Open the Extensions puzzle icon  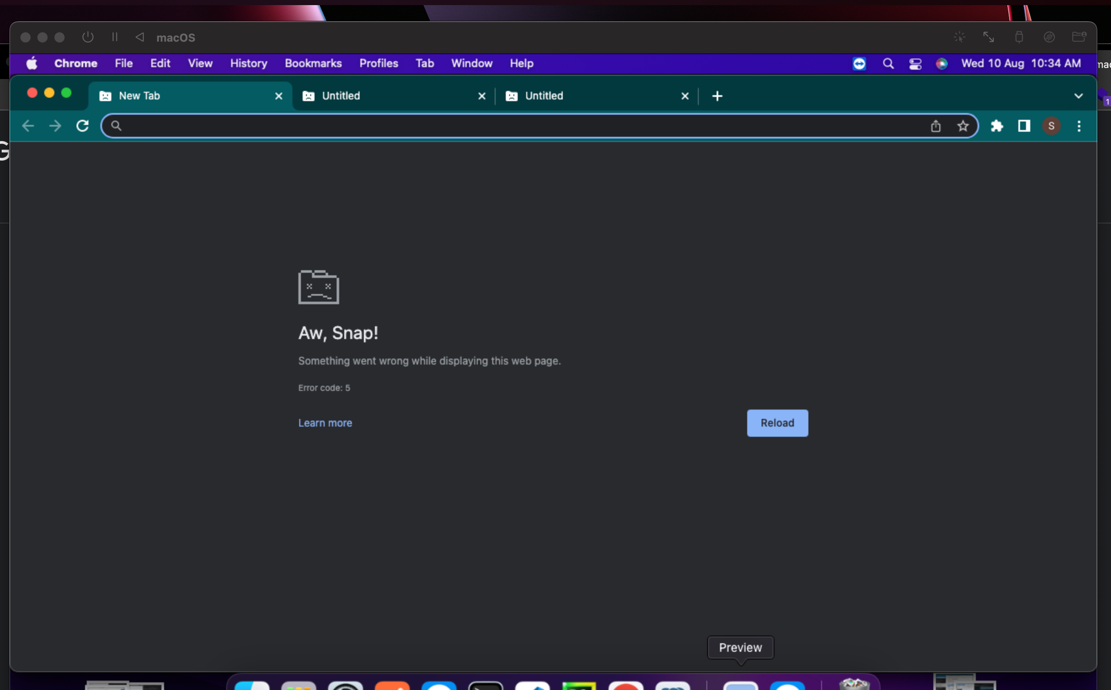click(997, 126)
